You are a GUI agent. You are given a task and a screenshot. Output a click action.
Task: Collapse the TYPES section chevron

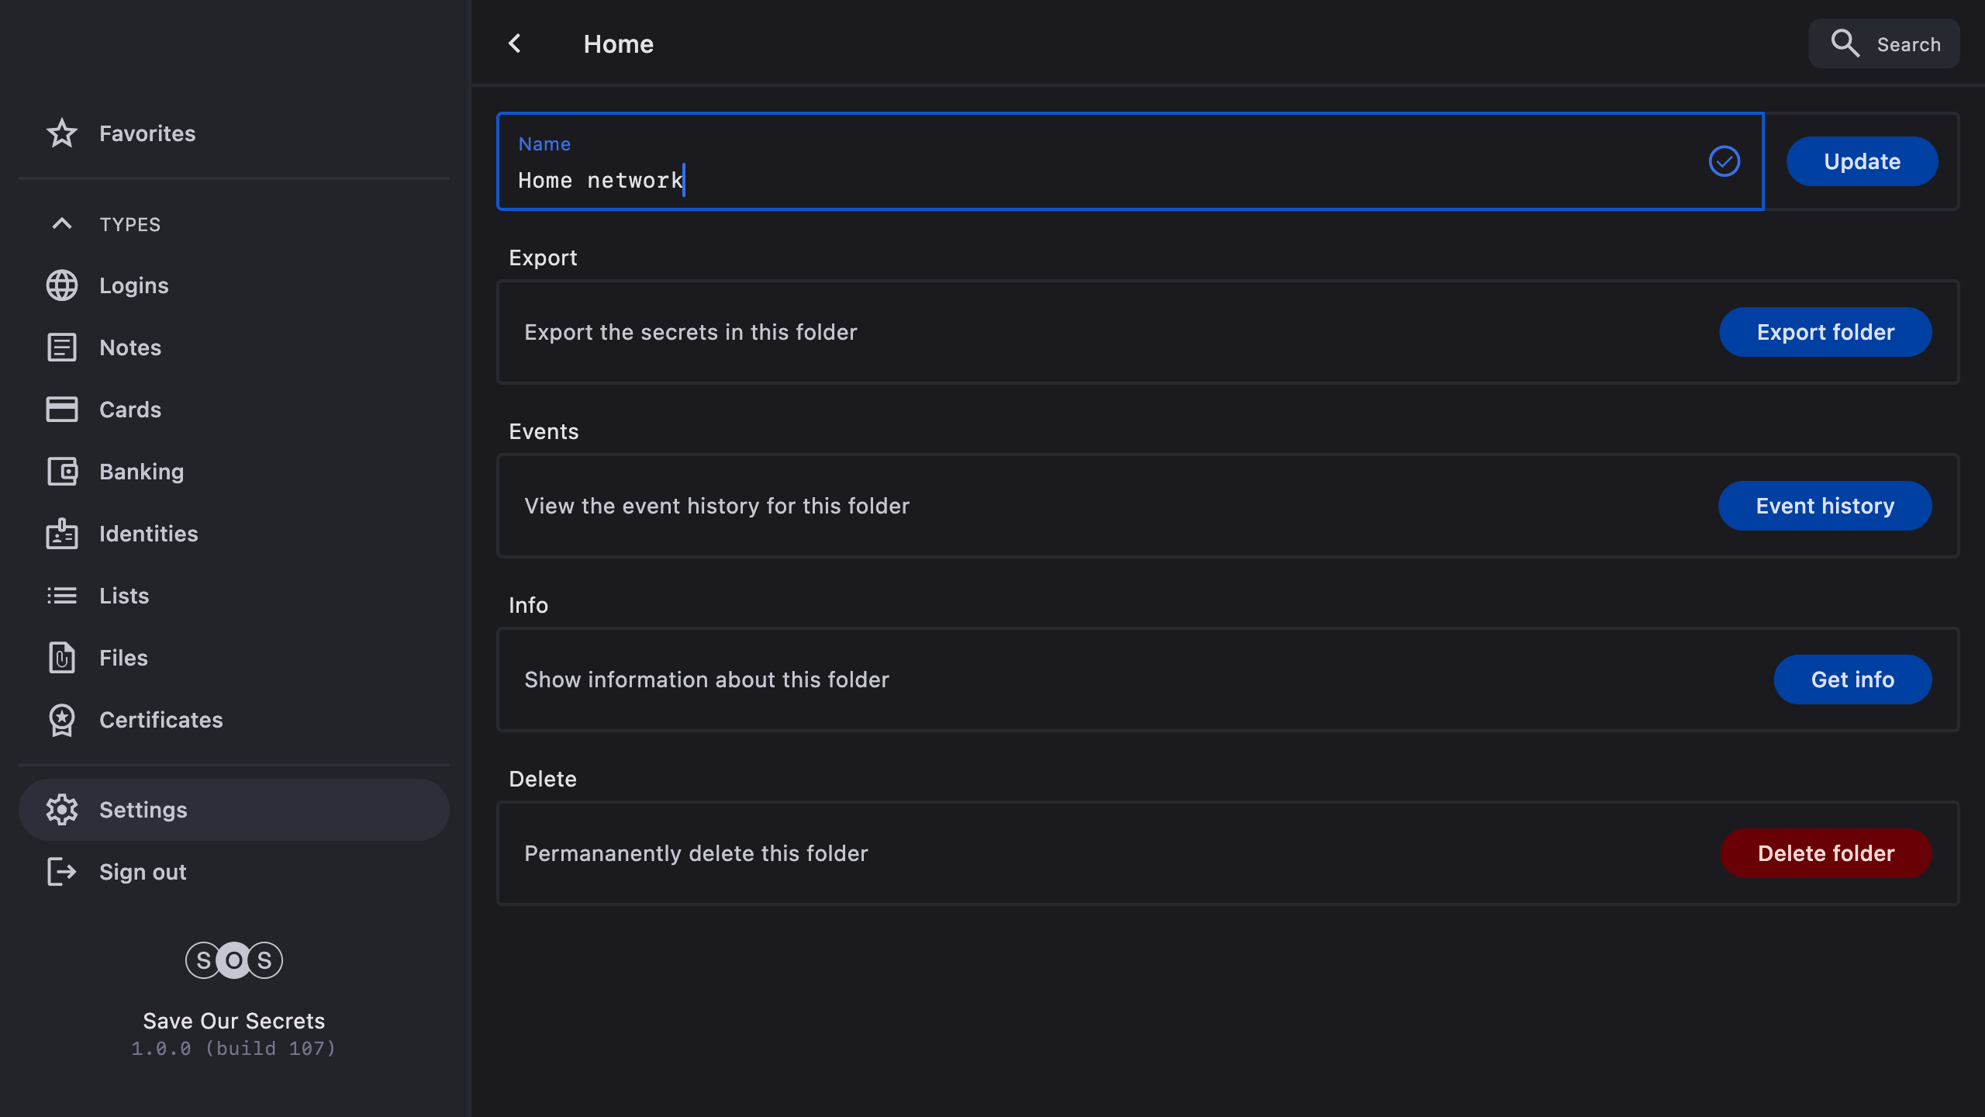point(62,224)
